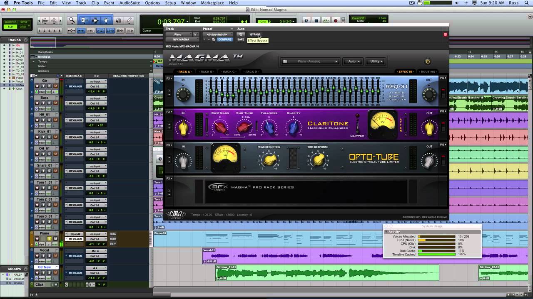
Task: Open the Tracks list popup menu
Action: click(x=26, y=40)
